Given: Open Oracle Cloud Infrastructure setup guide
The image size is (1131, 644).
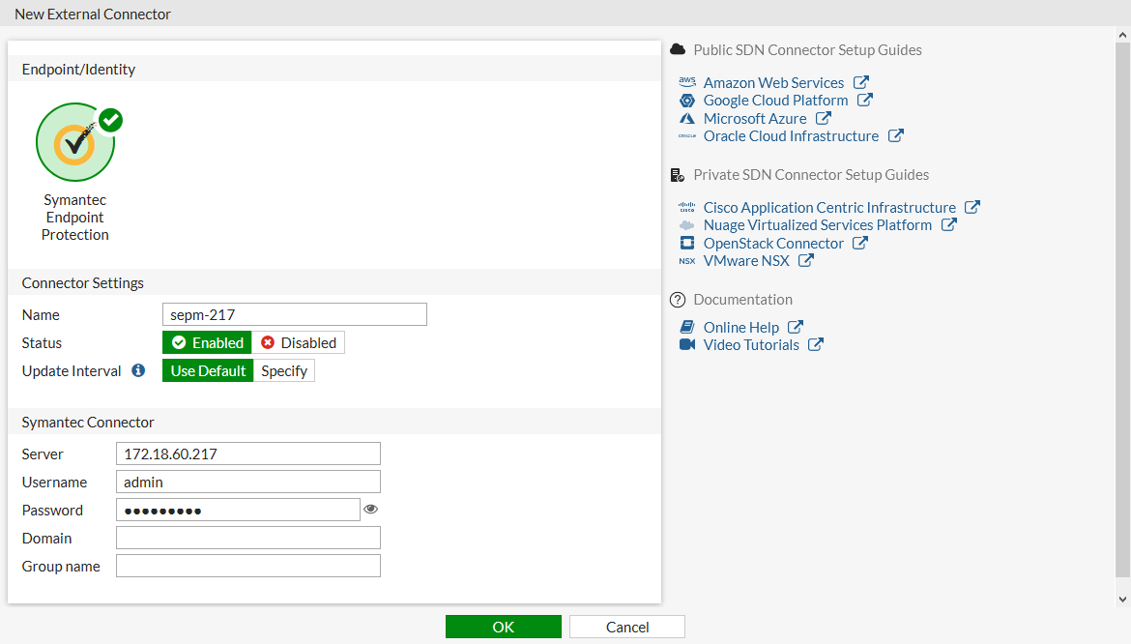Looking at the screenshot, I should click(x=791, y=135).
